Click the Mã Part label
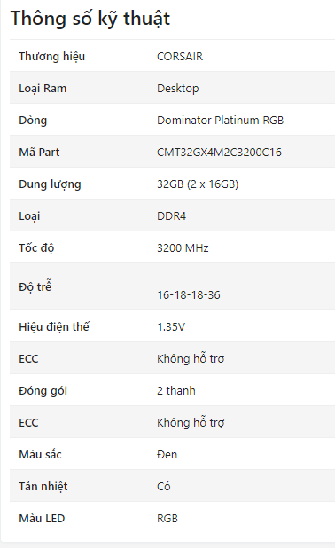The width and height of the screenshot is (335, 548). pos(39,152)
